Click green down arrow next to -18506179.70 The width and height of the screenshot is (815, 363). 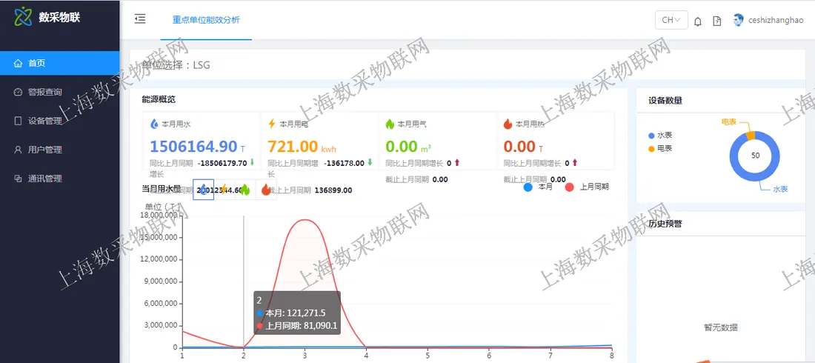[x=253, y=162]
